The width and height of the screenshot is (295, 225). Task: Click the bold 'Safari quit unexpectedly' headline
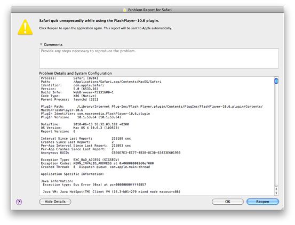(x=99, y=21)
